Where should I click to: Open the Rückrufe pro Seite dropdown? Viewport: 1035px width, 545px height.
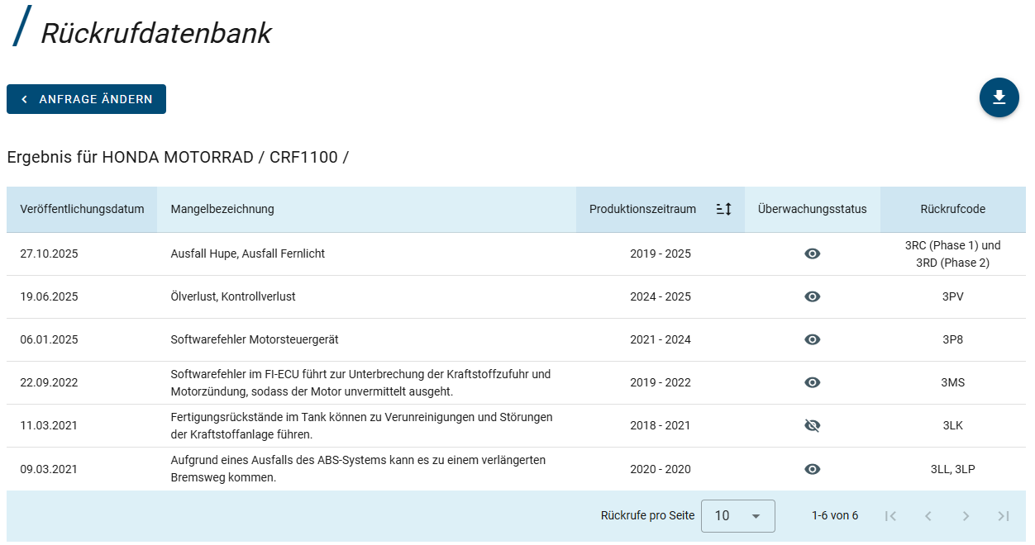(737, 515)
